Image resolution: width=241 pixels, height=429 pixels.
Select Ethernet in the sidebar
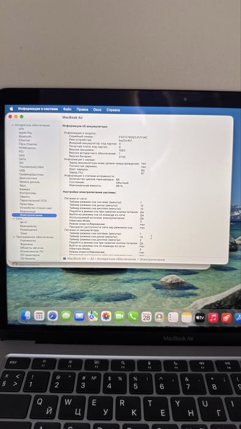25,140
